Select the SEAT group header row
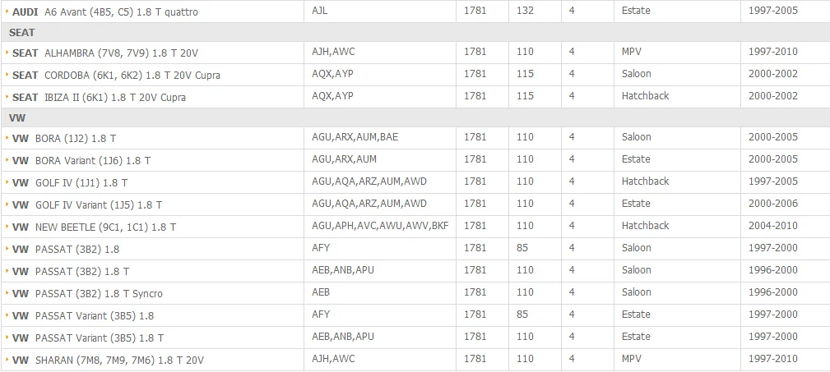 (x=415, y=32)
